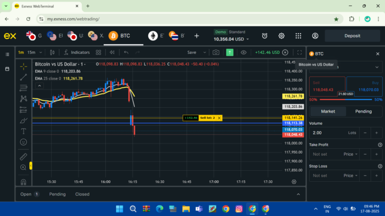Viewport: 385px width, 216px height.
Task: Open the terminal settings gear
Action: [281, 36]
